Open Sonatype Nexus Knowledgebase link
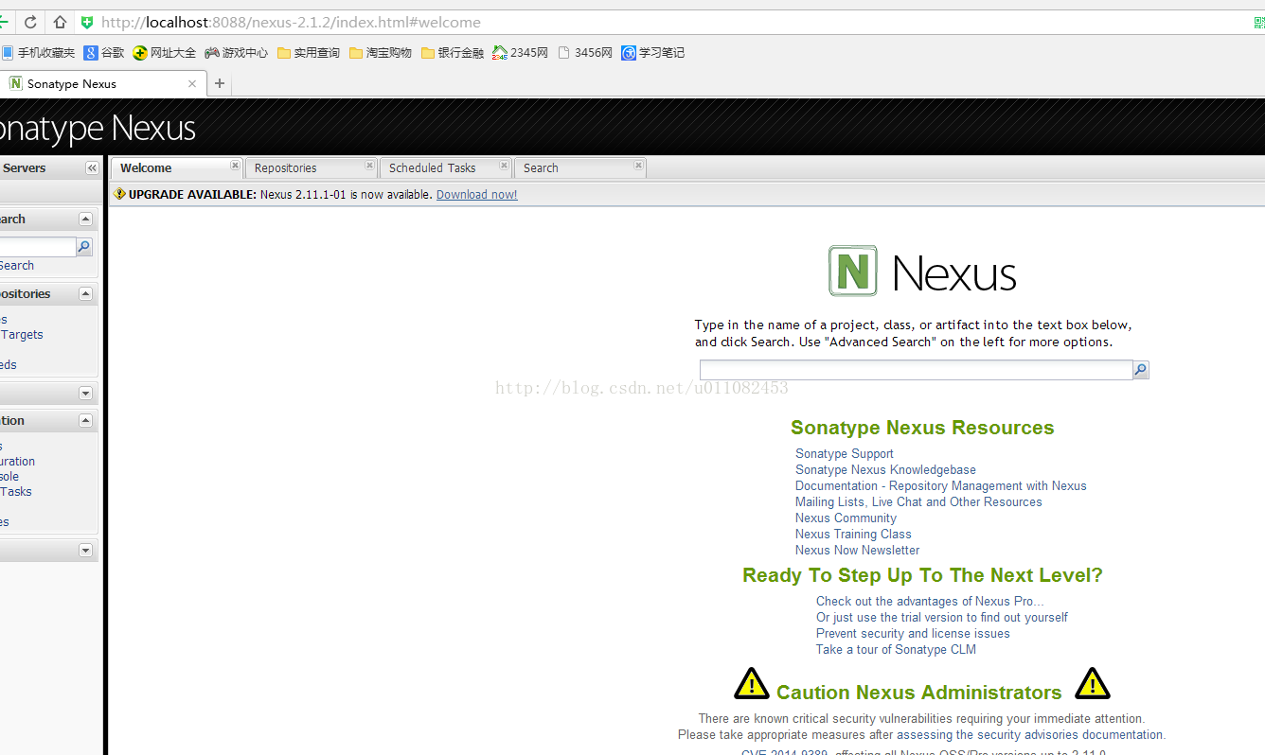The width and height of the screenshot is (1265, 755). click(885, 469)
